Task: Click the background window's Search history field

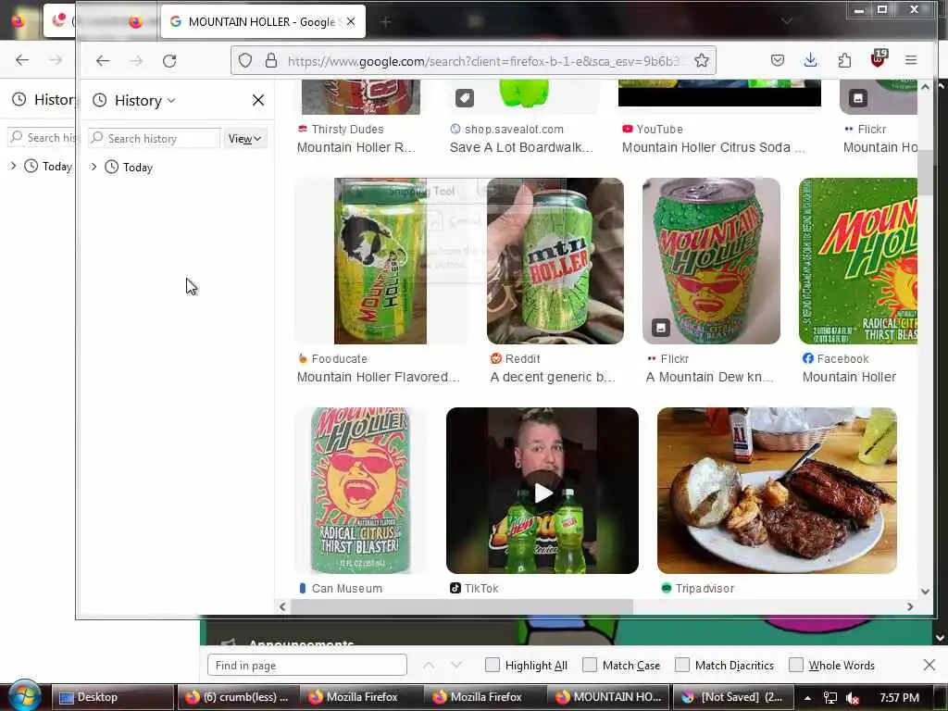Action: (x=43, y=138)
